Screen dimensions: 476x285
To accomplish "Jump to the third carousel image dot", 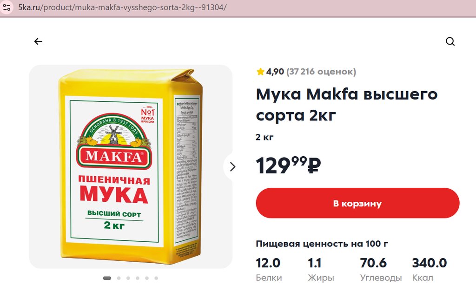I will pos(128,278).
